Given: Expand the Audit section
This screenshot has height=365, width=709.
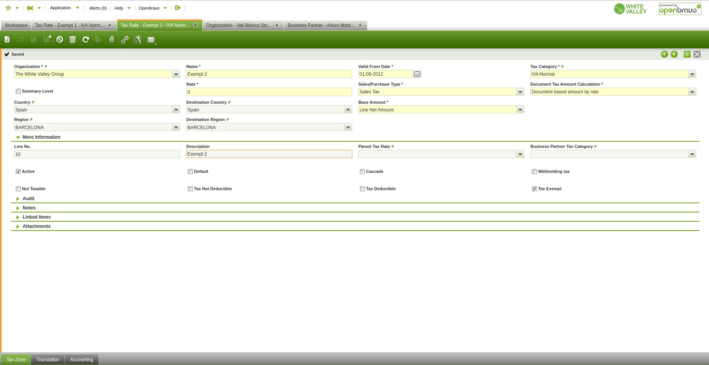Looking at the screenshot, I should 28,199.
